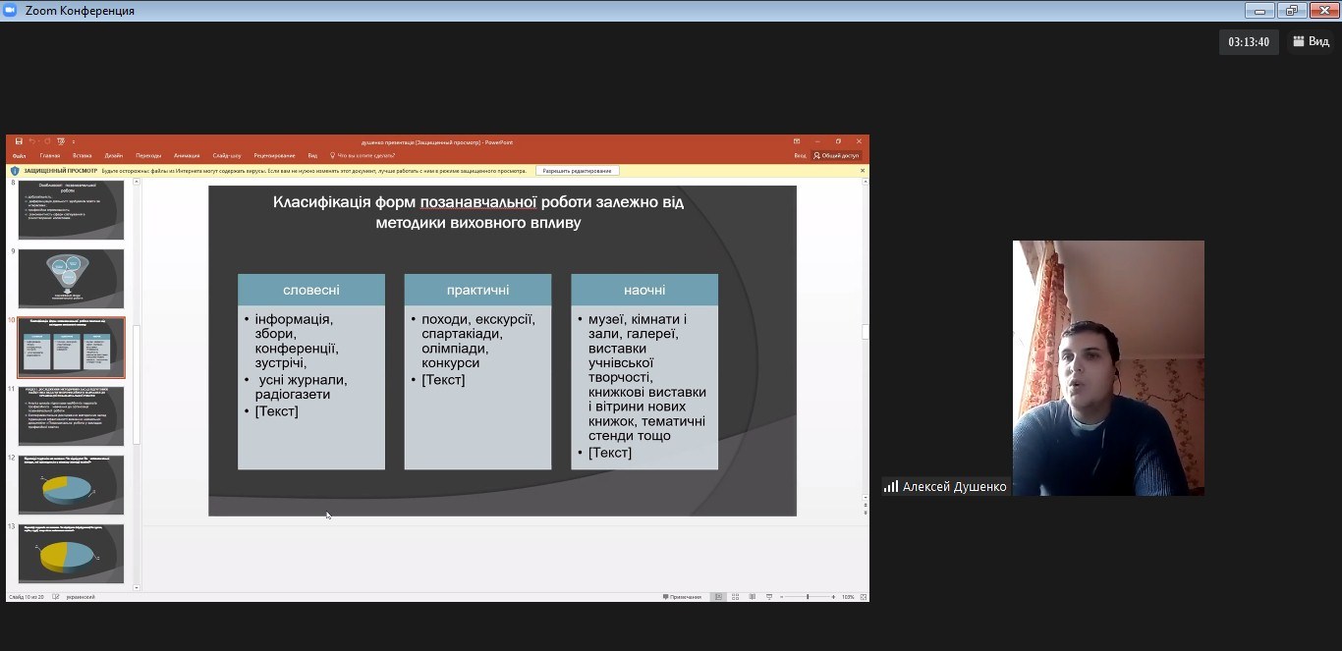Open Reading view from status bar
Viewport: 1342px width, 651px height.
pyautogui.click(x=752, y=597)
